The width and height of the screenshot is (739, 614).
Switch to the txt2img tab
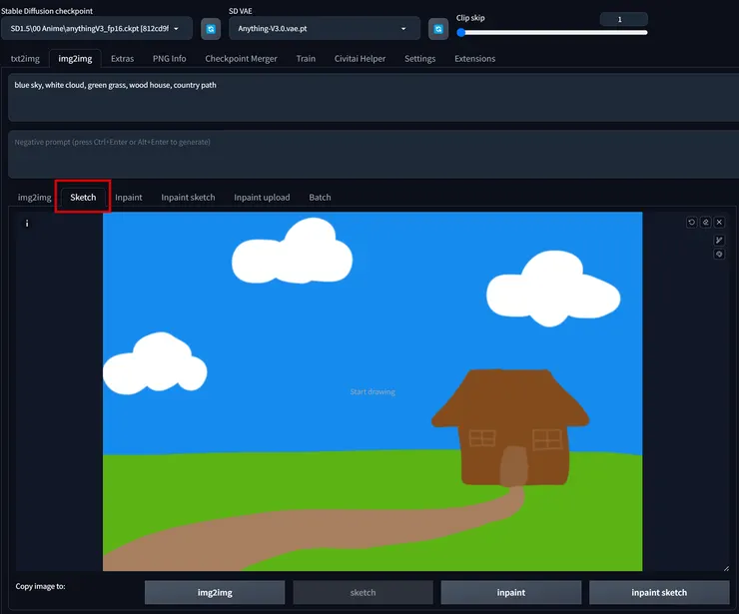point(25,59)
